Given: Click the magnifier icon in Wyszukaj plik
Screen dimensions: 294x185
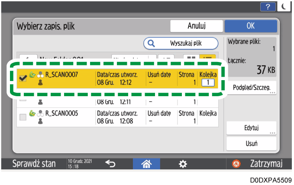Looking at the screenshot, I should [x=152, y=44].
